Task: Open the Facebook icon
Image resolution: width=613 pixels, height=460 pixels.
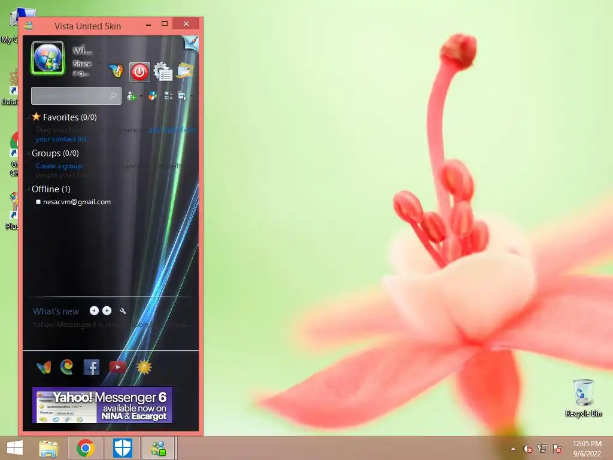Action: coord(92,367)
